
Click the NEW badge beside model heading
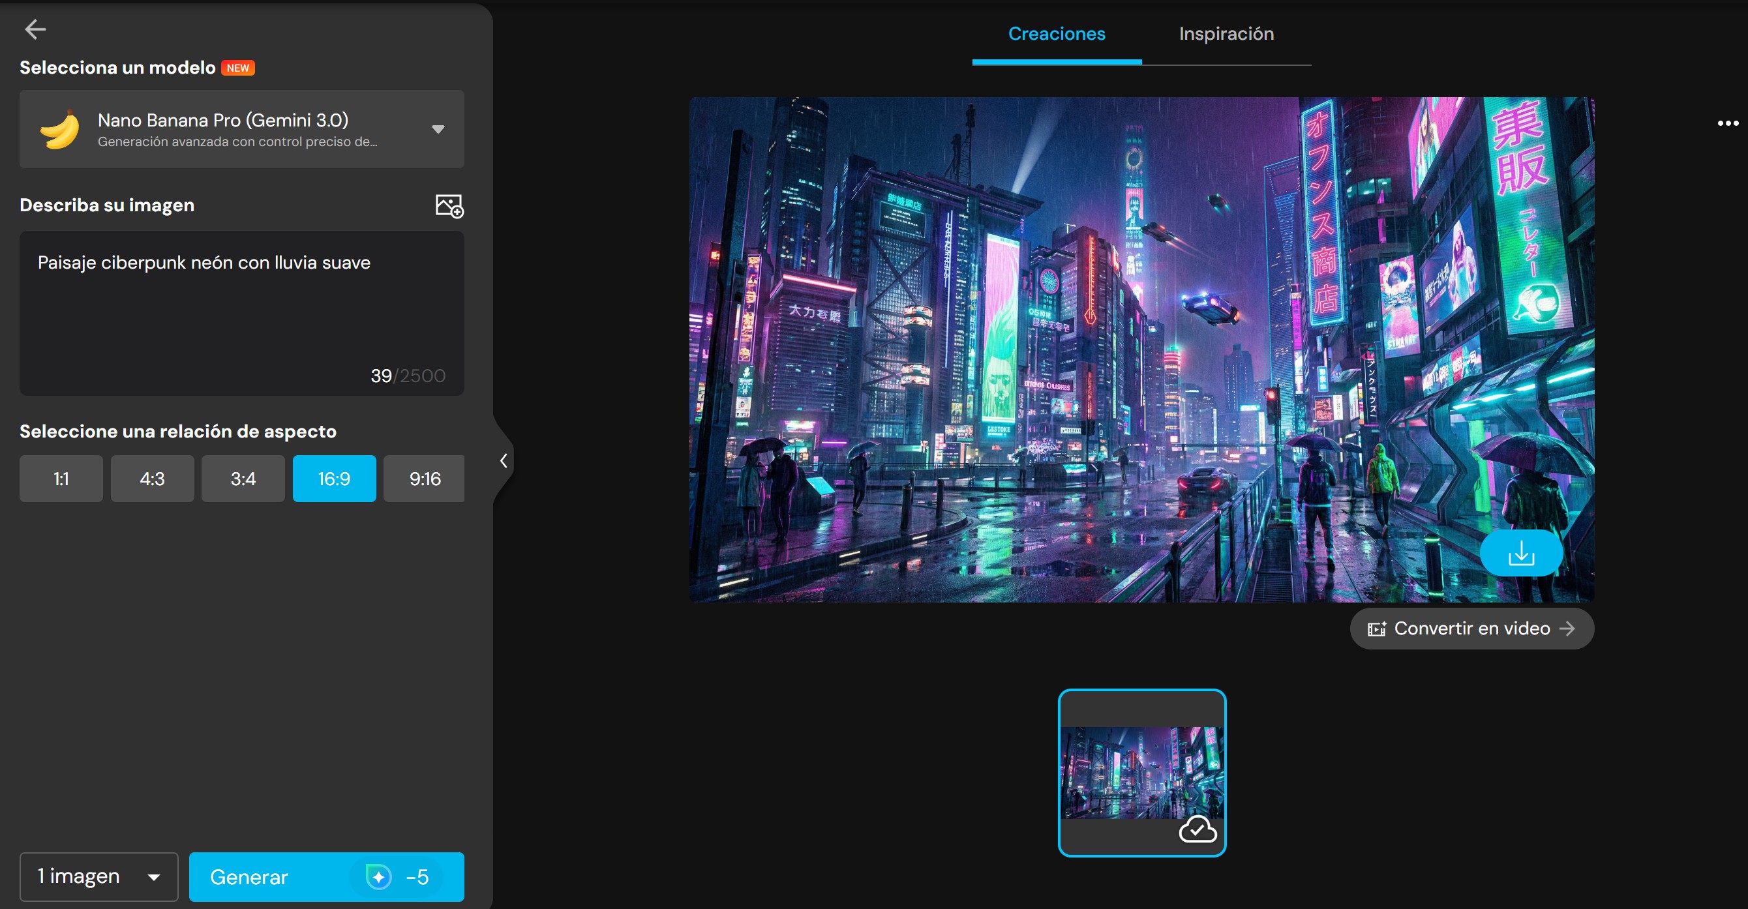pos(237,68)
